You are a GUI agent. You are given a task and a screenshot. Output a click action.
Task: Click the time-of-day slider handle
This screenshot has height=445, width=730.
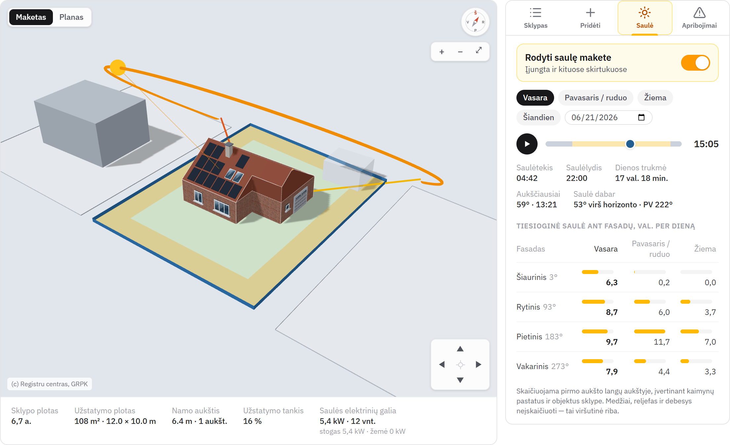[630, 144]
